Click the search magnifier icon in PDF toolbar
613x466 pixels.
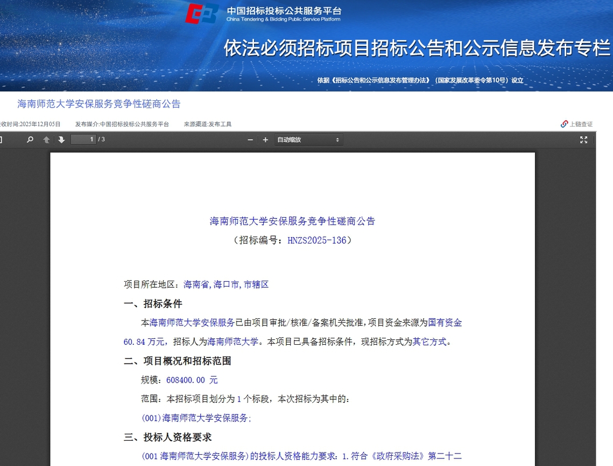point(30,140)
